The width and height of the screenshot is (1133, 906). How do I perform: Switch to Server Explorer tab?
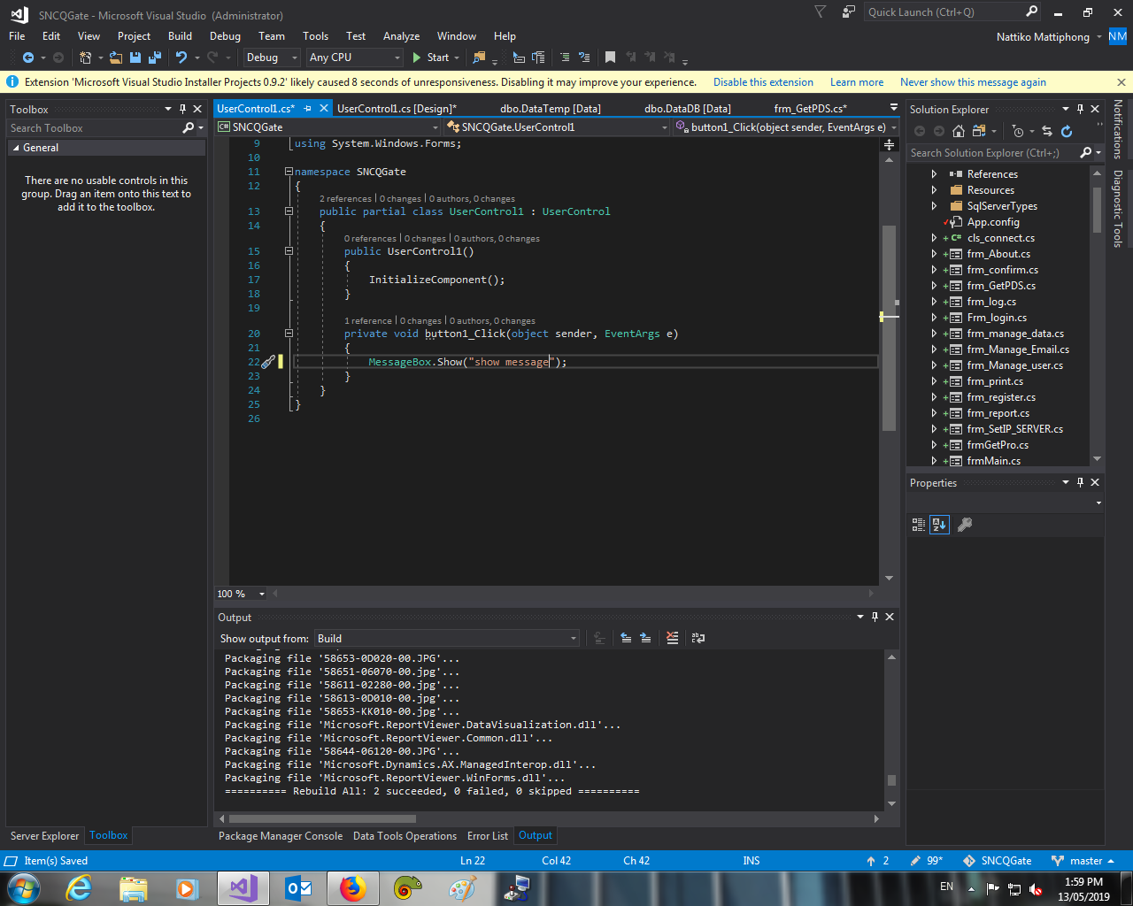pos(44,836)
